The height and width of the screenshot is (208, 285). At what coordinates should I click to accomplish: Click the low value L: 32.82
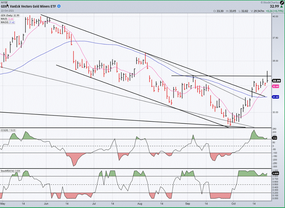[x=243, y=11]
